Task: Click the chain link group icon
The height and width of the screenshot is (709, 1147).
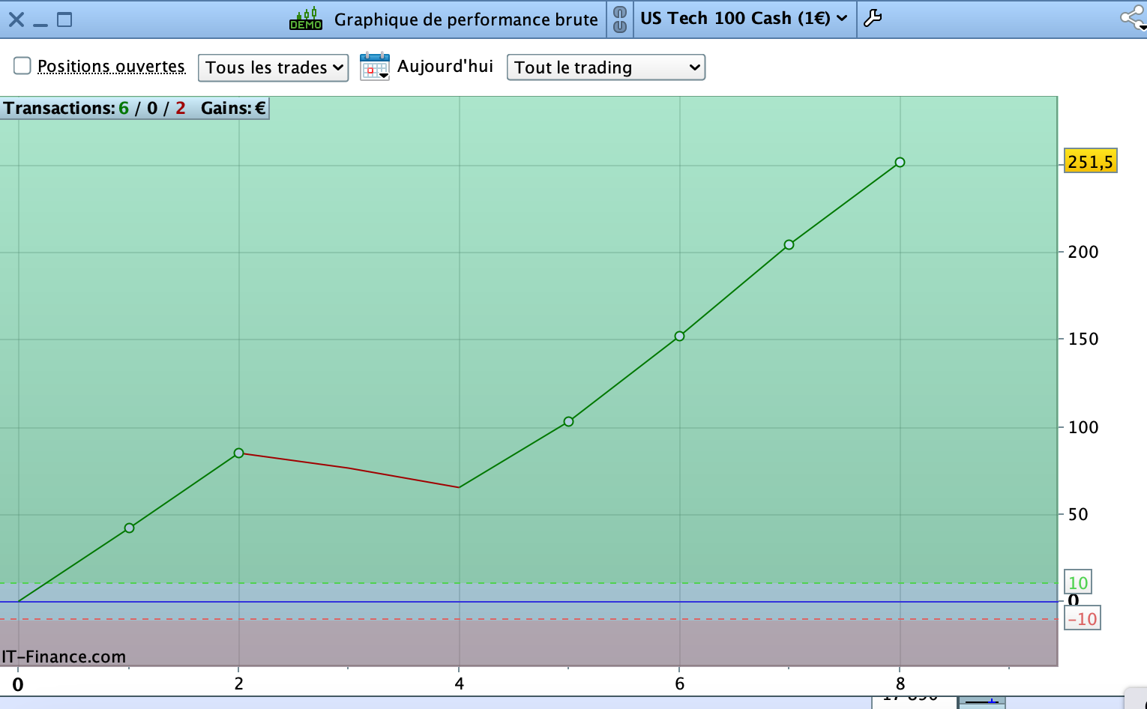Action: pos(620,19)
